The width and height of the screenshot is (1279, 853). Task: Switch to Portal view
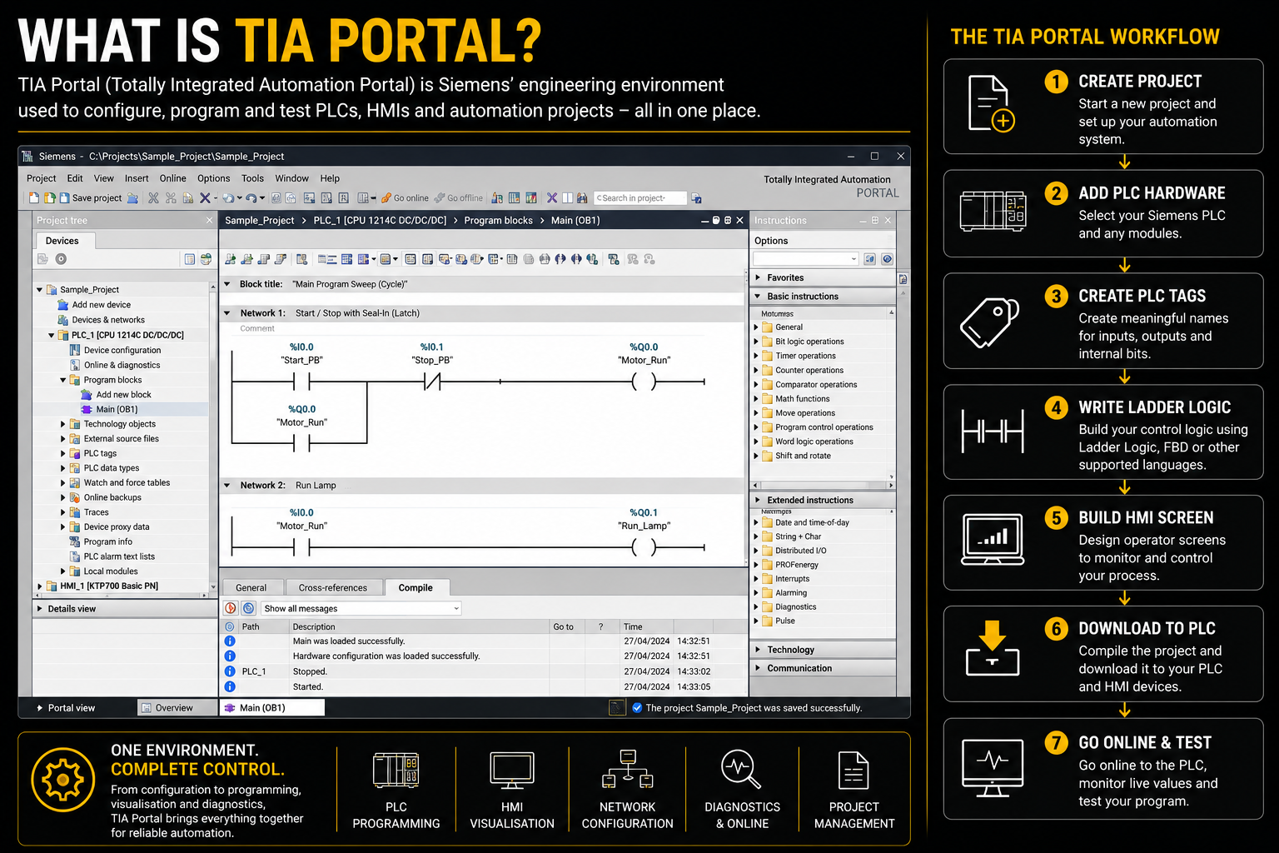click(x=66, y=708)
